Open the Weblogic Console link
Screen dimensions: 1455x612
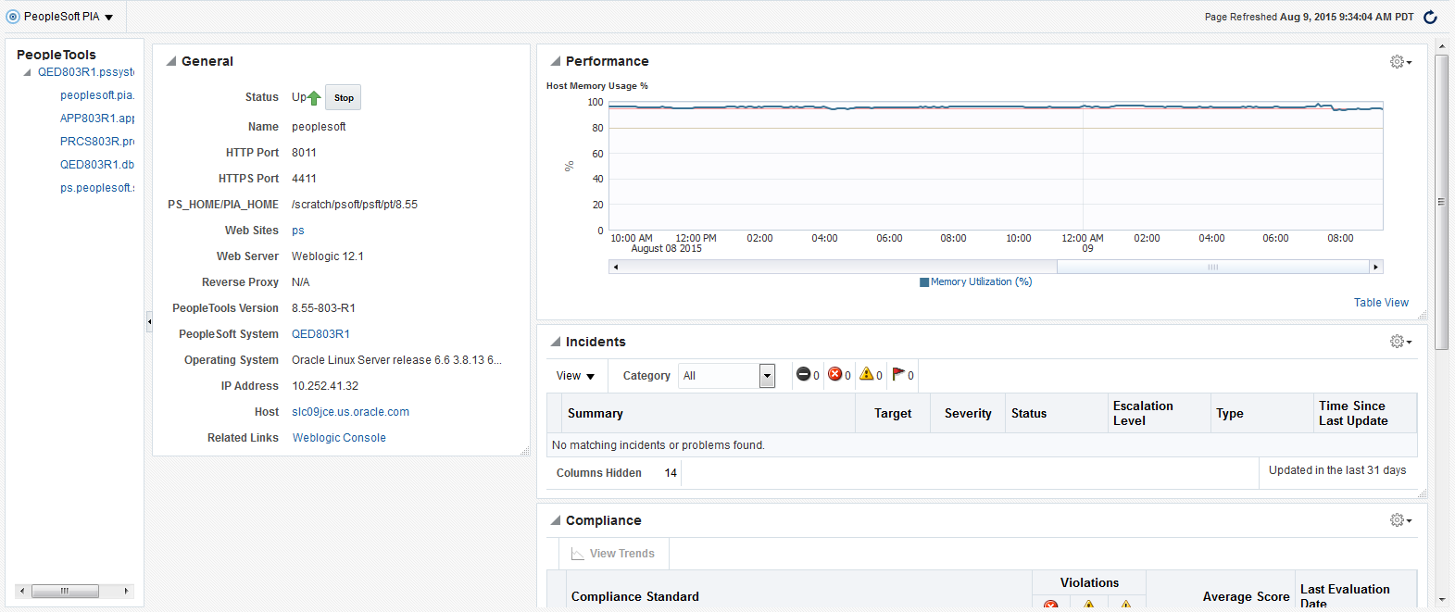coord(339,438)
